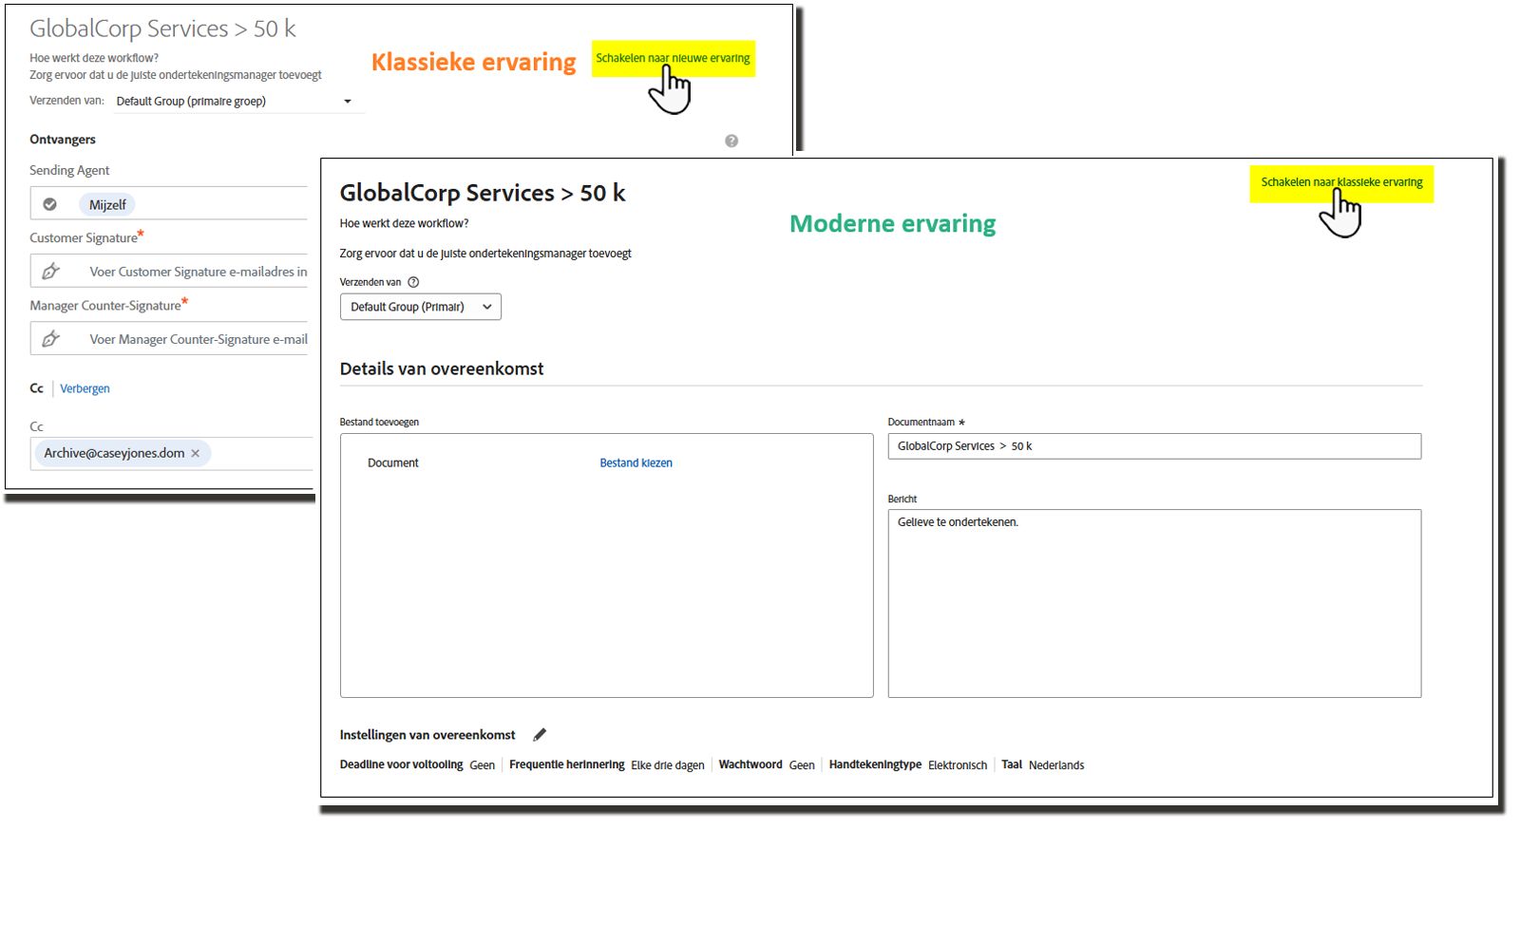Click the Instellingen van overeenkomst heading
Viewport: 1520px width, 943px height.
click(427, 735)
